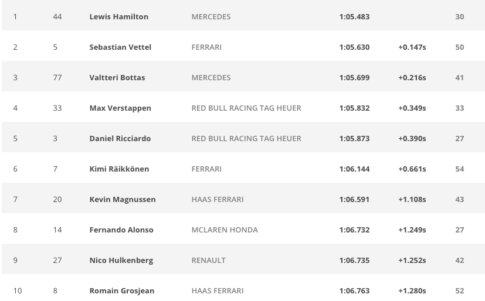The image size is (485, 301).
Task: Select RENAULT team cell
Action: click(208, 260)
